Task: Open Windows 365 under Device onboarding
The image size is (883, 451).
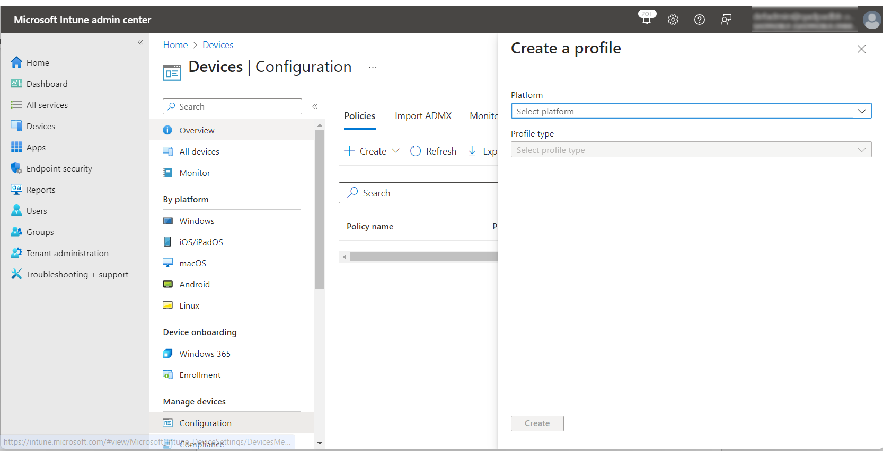Action: click(x=205, y=354)
